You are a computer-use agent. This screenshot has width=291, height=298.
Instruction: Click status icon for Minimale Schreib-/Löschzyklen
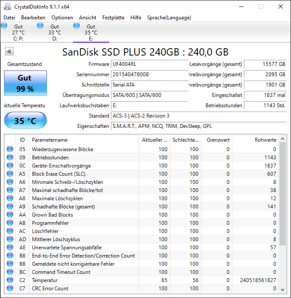[10, 182]
